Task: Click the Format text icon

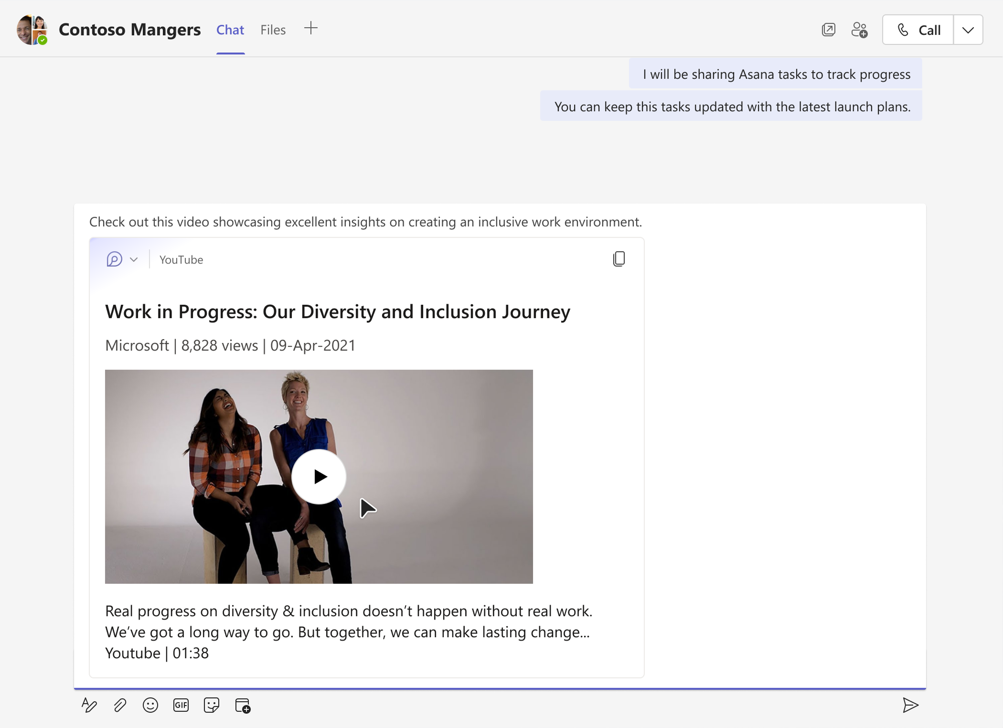Action: [x=89, y=705]
